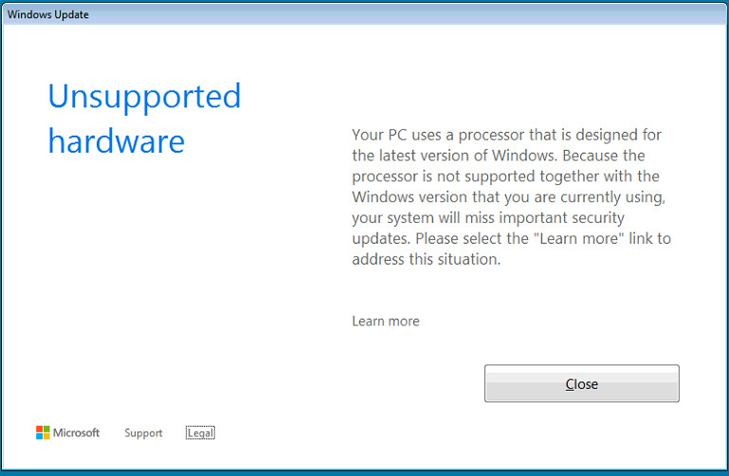Click the word "Unsupported" in the heading
The image size is (729, 476).
click(x=144, y=97)
